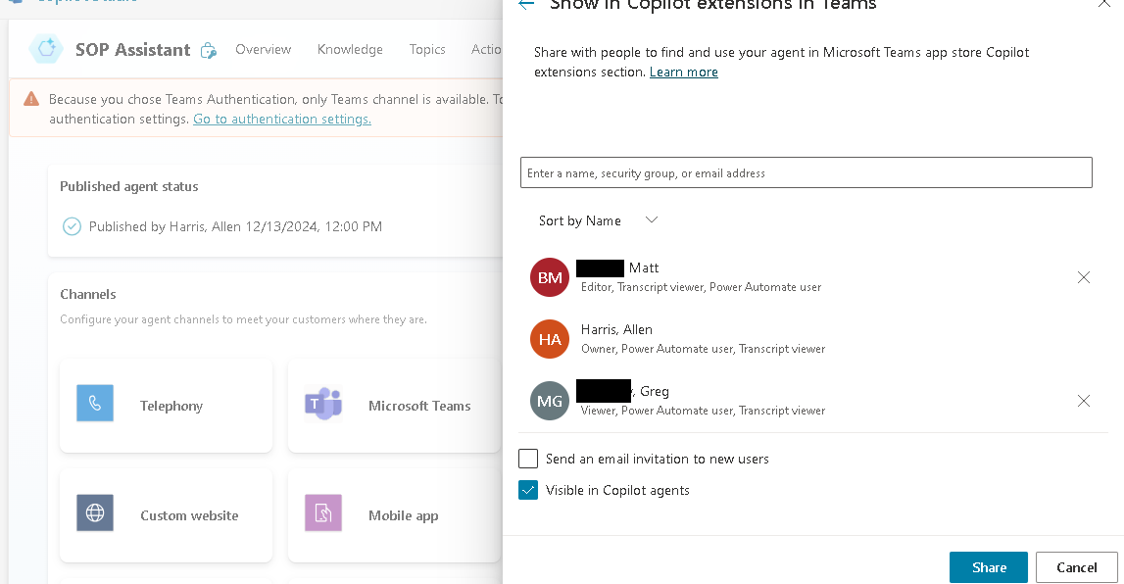Click Viewer, Power Automate user roles text for Greg

[x=703, y=411]
